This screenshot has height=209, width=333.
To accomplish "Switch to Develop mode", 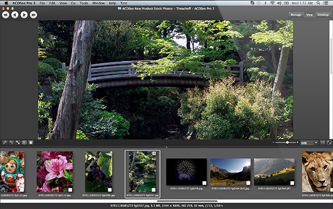I will 323,14.
